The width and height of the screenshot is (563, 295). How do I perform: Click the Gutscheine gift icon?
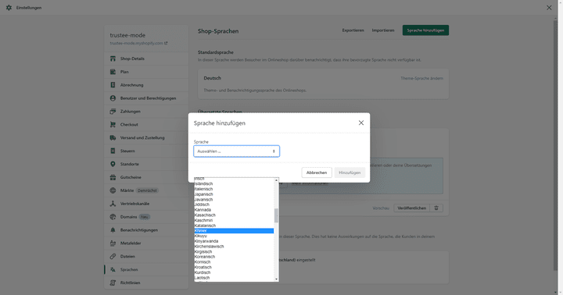click(113, 177)
